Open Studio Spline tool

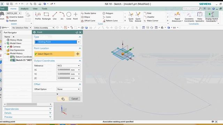[89, 13]
